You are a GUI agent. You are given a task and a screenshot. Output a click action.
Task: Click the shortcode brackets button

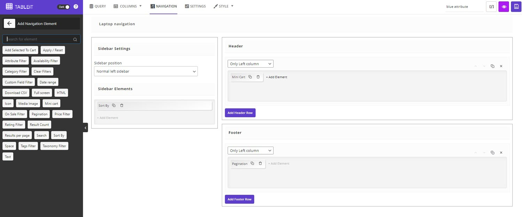tap(491, 7)
